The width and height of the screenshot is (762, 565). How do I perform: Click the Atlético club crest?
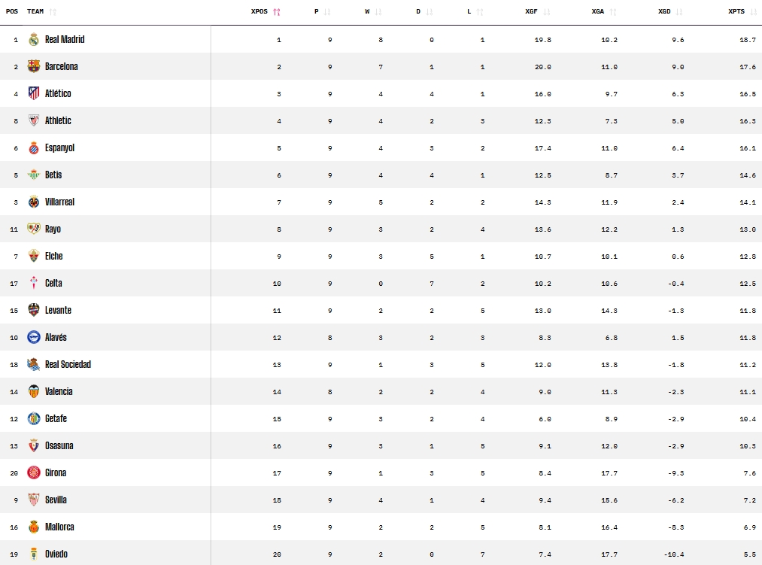33,94
